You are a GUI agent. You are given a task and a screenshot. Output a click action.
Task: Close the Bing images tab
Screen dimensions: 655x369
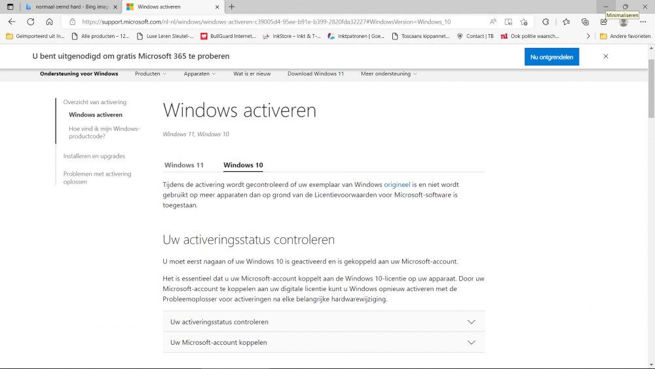click(x=115, y=7)
